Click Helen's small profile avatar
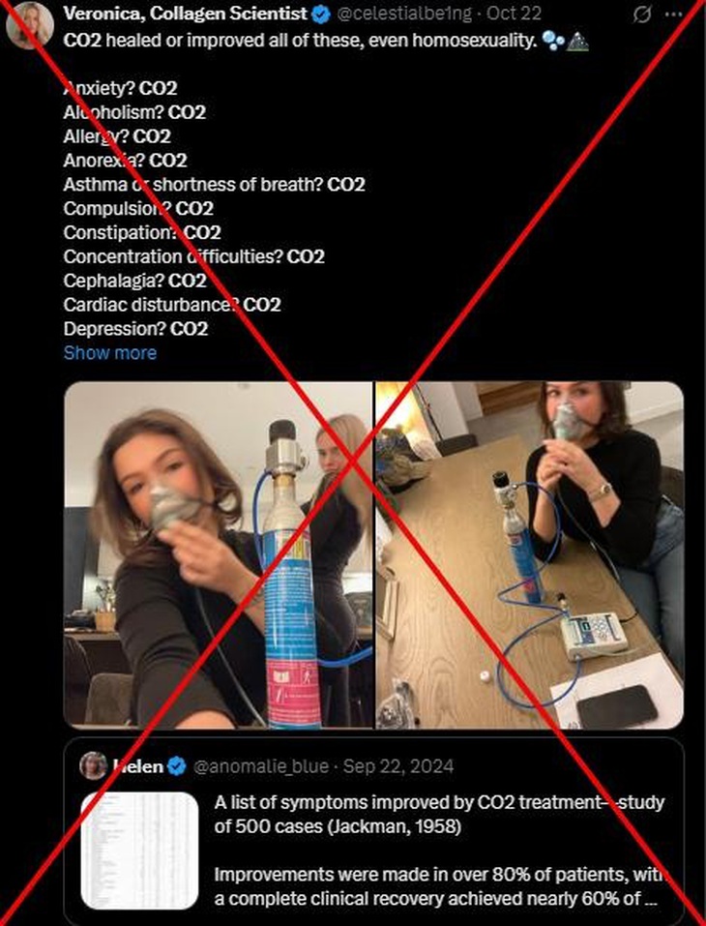Viewport: 706px width, 926px height. (x=94, y=766)
